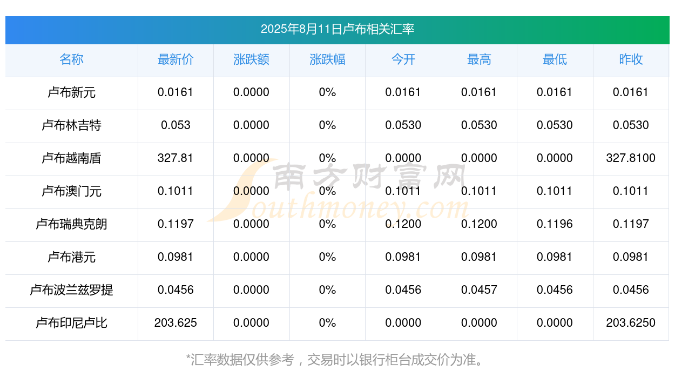
Task: Click 涨跌额 0.0000 in 卢布港元 row
Action: coord(251,257)
